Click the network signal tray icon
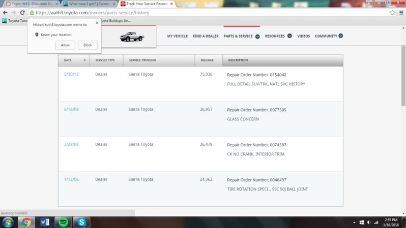Screen dimensions: 406x228 point(376,222)
